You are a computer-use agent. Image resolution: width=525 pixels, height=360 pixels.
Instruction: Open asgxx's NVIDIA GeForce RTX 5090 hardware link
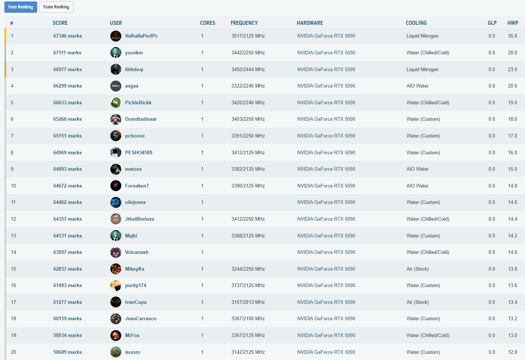click(326, 86)
